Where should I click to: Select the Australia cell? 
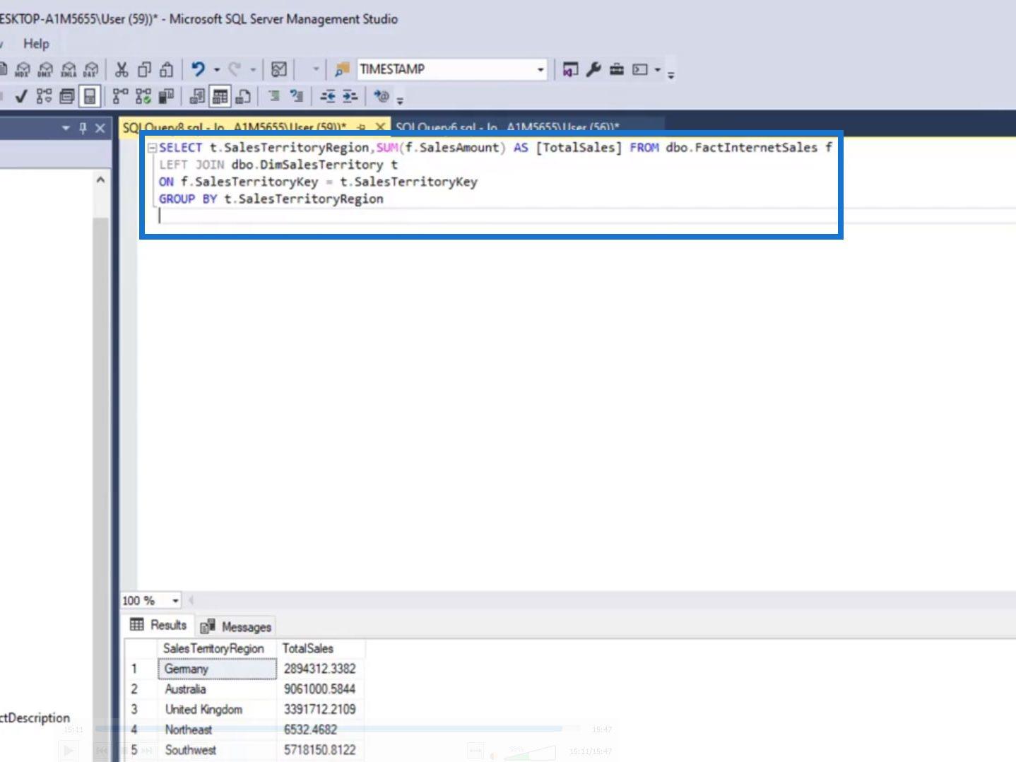click(x=217, y=689)
